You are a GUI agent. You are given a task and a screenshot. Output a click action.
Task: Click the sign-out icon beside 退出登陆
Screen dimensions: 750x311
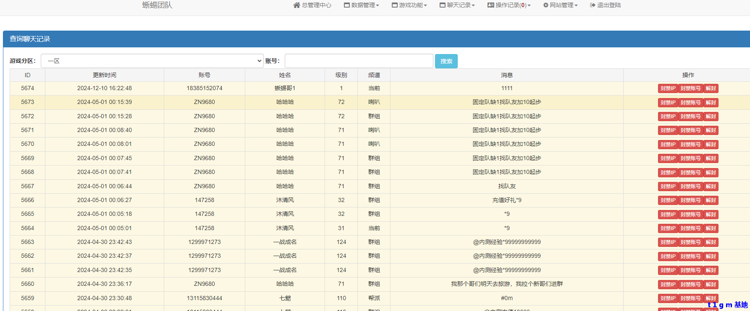(593, 5)
